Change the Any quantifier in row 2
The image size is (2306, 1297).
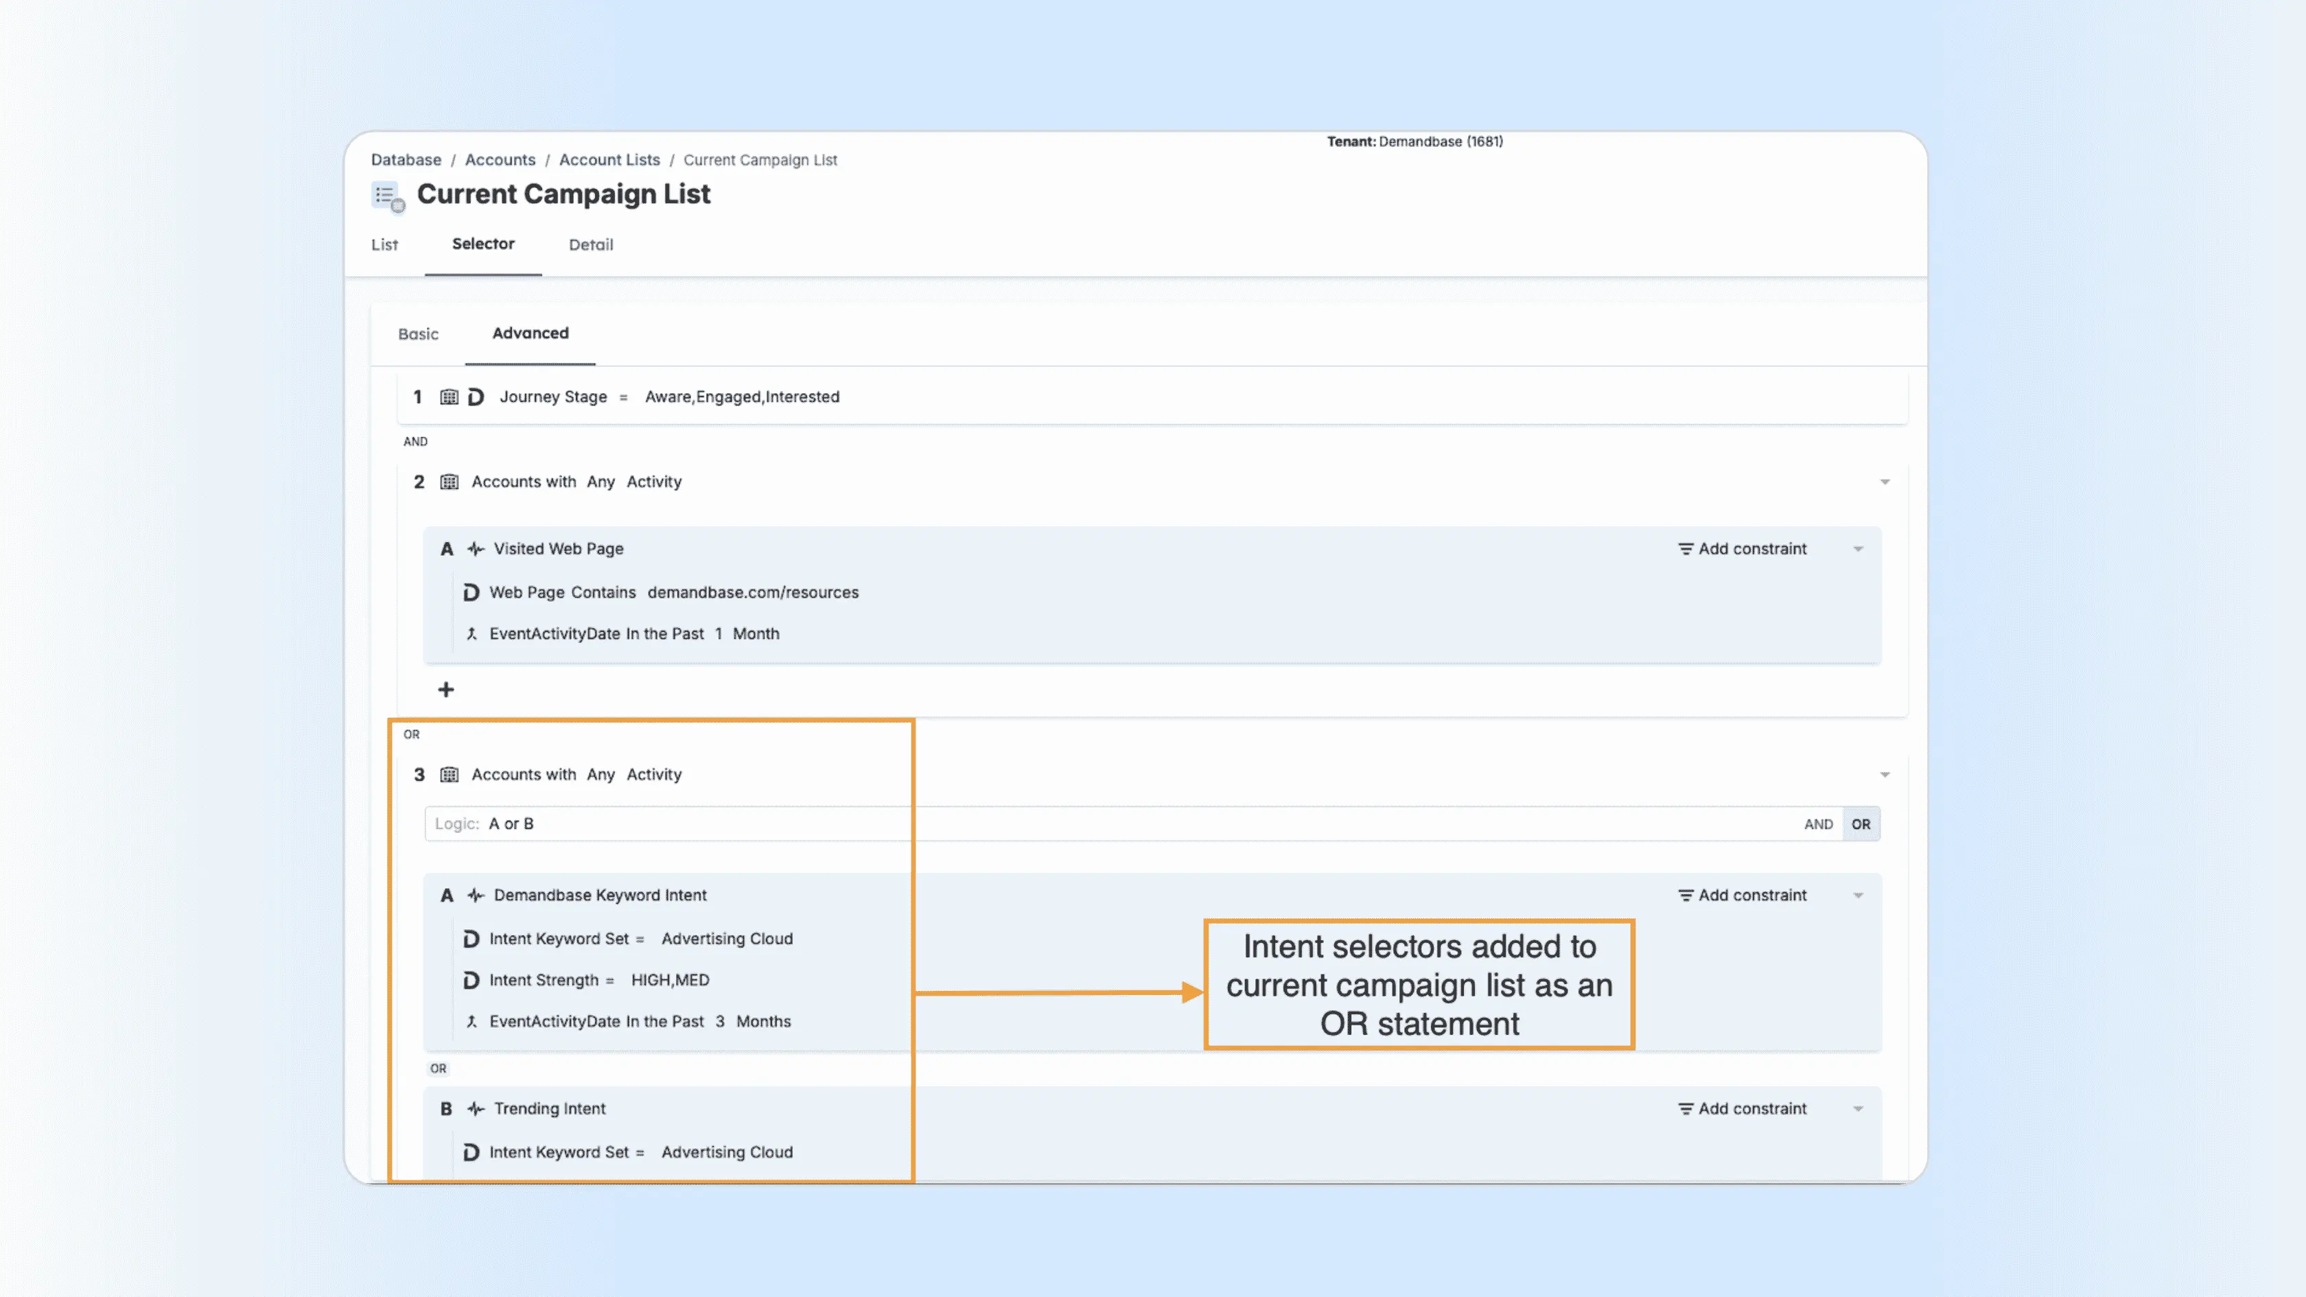pyautogui.click(x=601, y=482)
